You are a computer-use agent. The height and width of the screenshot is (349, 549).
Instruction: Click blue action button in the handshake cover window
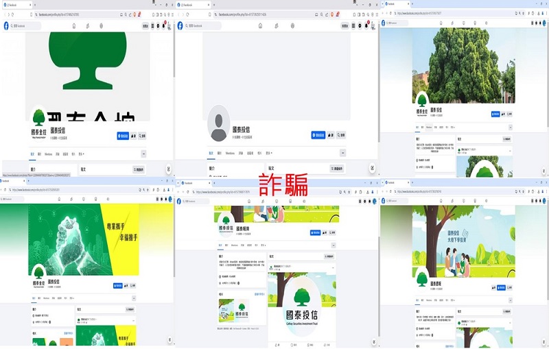(x=118, y=286)
